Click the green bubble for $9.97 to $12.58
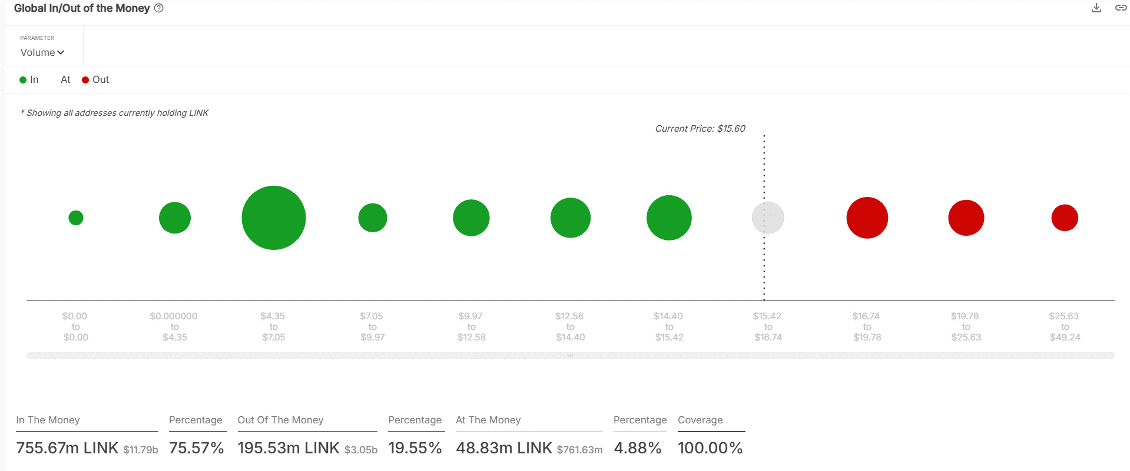Viewport: 1130px width, 471px height. coord(471,218)
